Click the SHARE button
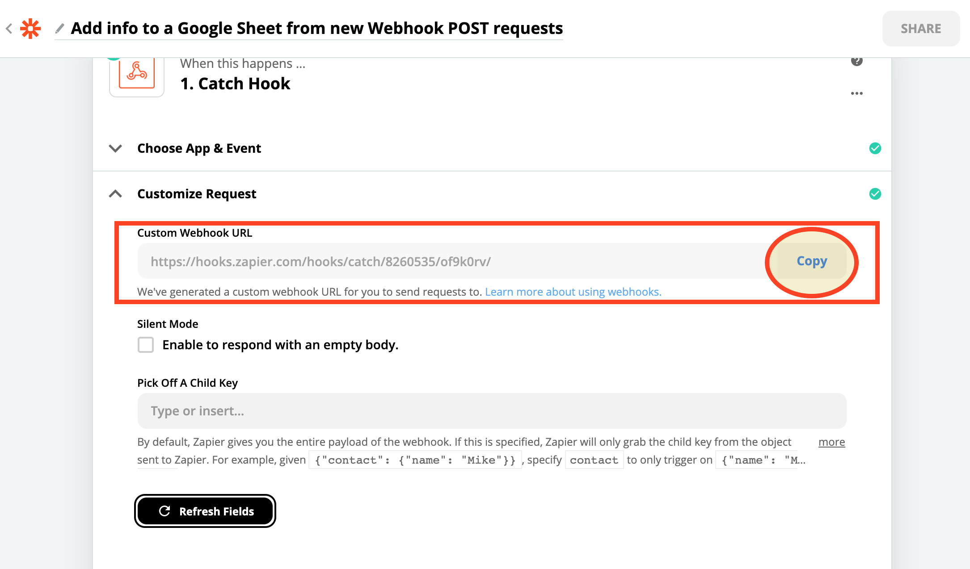The width and height of the screenshot is (970, 569). pos(921,29)
